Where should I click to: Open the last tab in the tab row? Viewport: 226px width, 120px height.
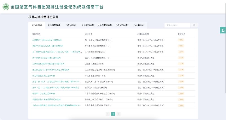pyautogui.click(x=138, y=25)
